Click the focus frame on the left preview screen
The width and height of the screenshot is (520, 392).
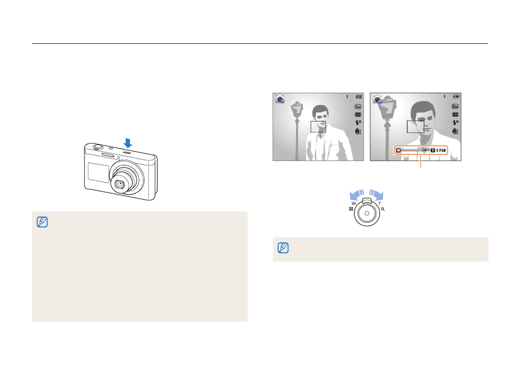click(x=318, y=127)
